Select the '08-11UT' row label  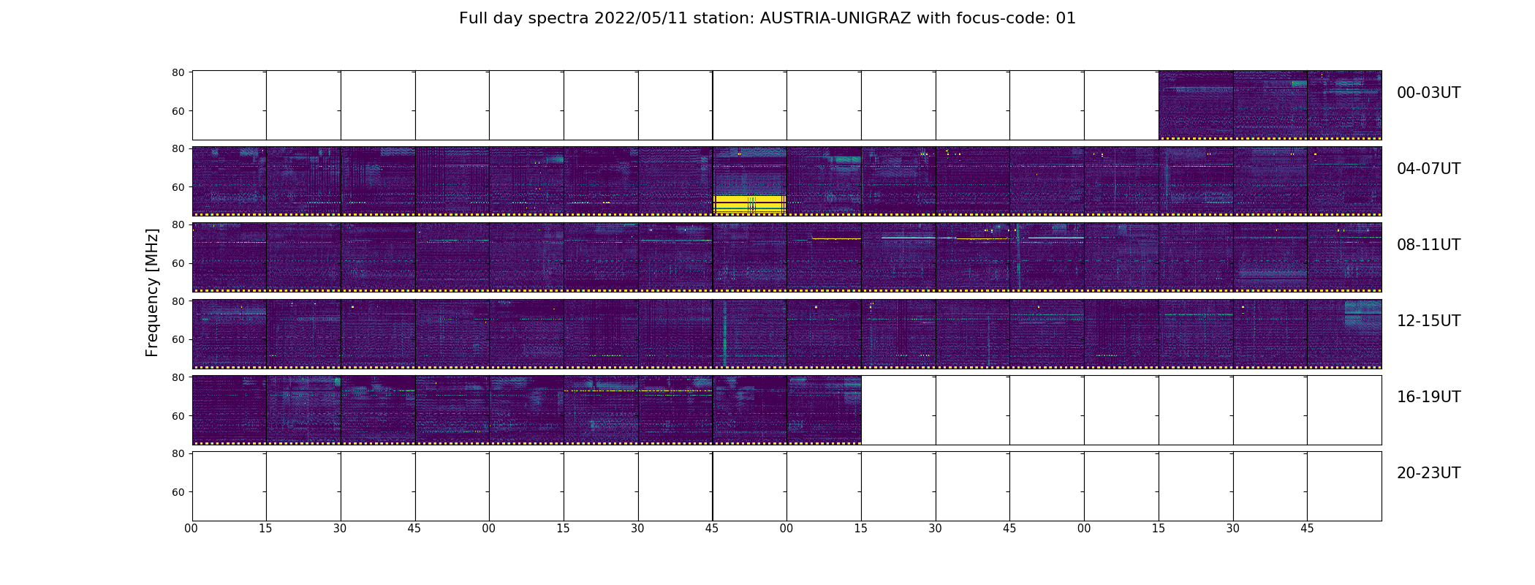click(x=1428, y=245)
